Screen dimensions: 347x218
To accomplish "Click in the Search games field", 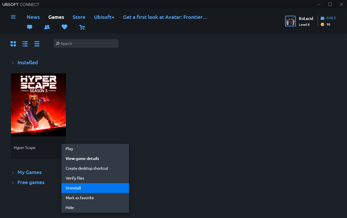I will pos(86,43).
